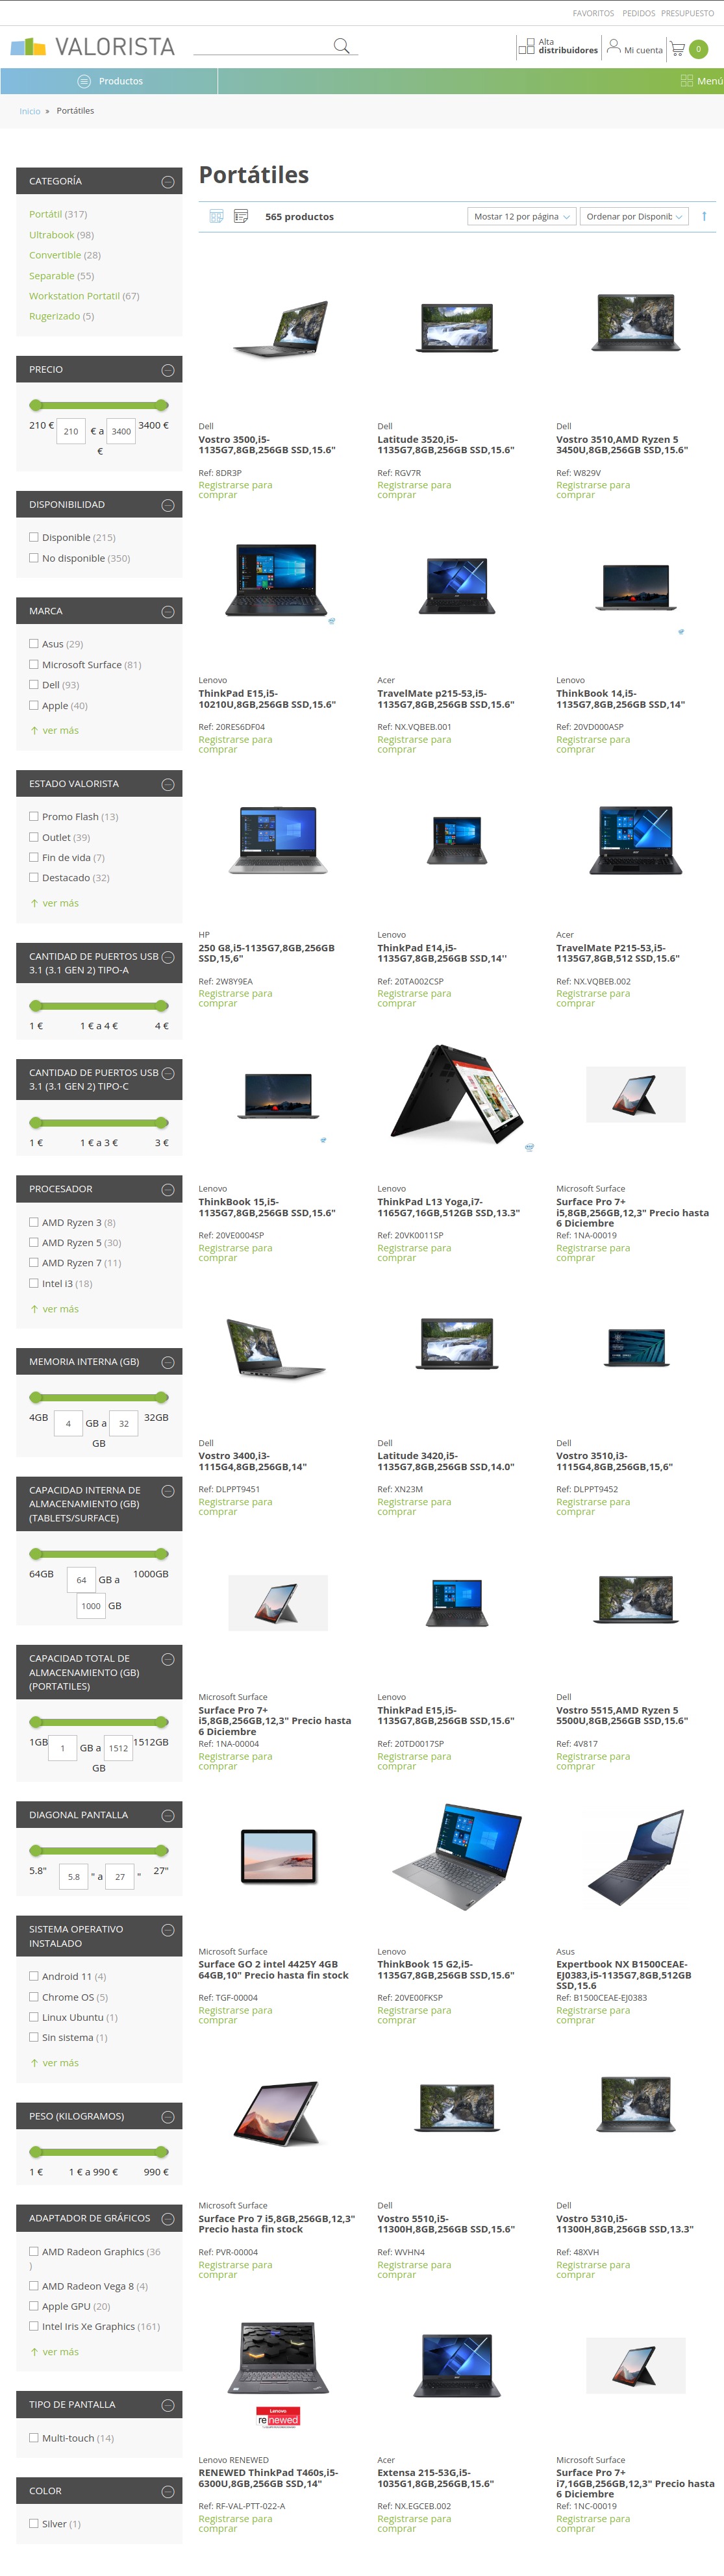
Task: Toggle sort direction arrow icon
Action: coord(704,216)
